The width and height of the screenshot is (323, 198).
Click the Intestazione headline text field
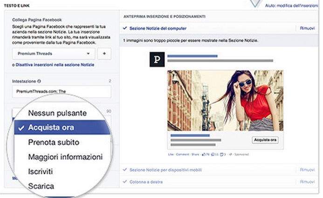coord(62,92)
